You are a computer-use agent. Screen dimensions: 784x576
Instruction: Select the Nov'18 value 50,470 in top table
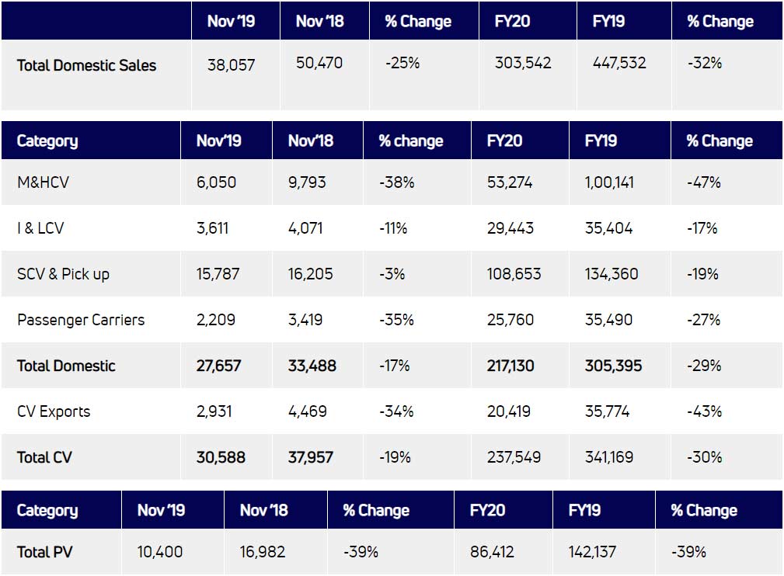319,62
